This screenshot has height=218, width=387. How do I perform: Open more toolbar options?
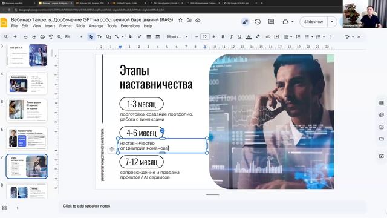pyautogui.click(x=330, y=36)
